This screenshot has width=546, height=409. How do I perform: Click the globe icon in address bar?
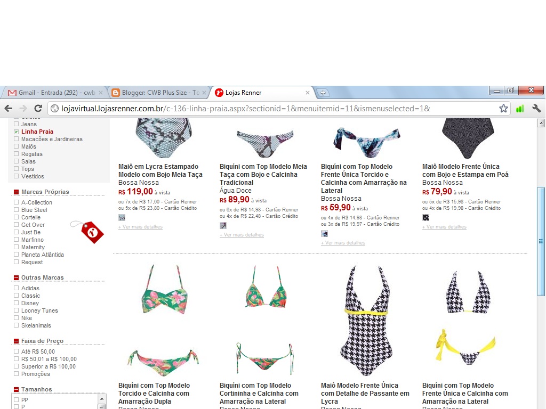(x=55, y=109)
